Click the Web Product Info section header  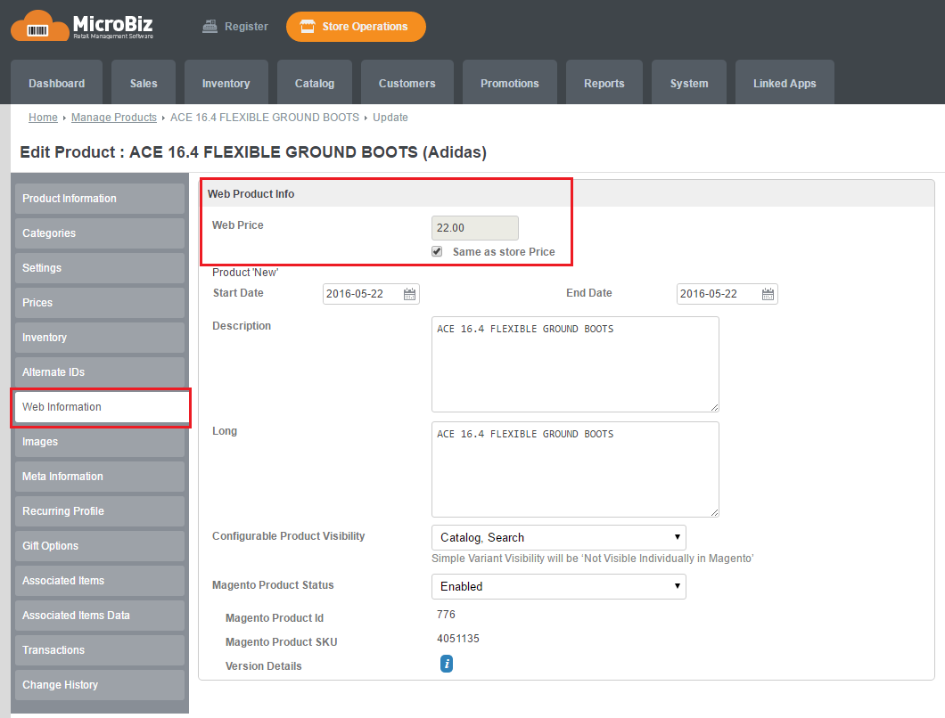point(566,193)
